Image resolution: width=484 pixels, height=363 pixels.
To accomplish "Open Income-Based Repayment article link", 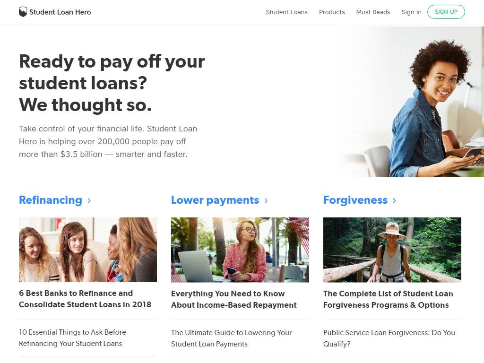I will point(234,299).
